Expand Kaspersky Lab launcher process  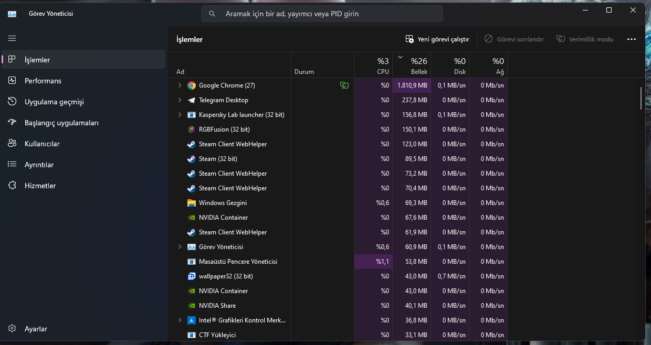click(180, 115)
